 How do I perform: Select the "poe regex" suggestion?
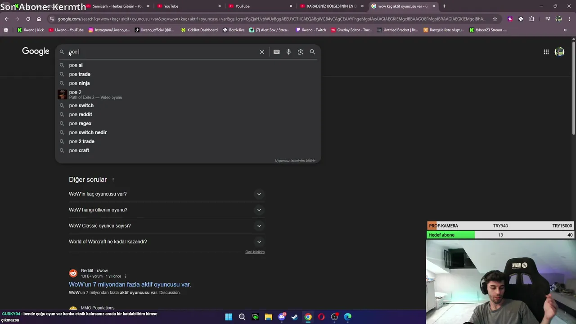click(188, 123)
